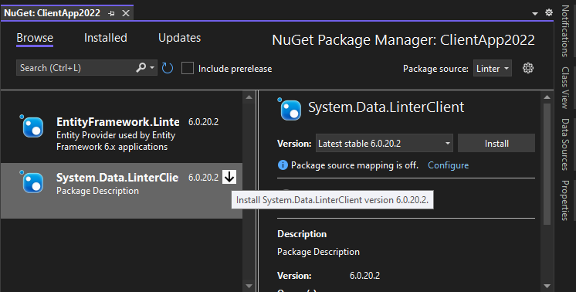Expand the search options dropdown arrow
Image resolution: width=576 pixels, height=292 pixels.
tap(152, 68)
